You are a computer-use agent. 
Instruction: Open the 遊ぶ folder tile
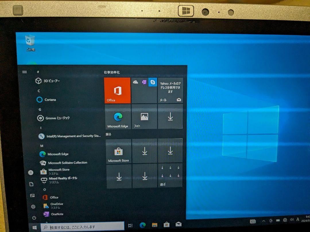pyautogui.click(x=170, y=176)
